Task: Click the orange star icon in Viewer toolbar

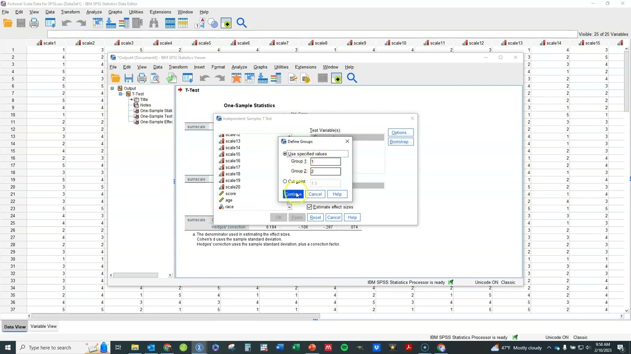Action: [236, 78]
